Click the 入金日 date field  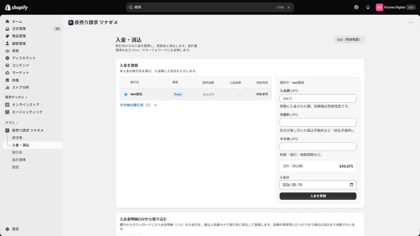pyautogui.click(x=318, y=185)
